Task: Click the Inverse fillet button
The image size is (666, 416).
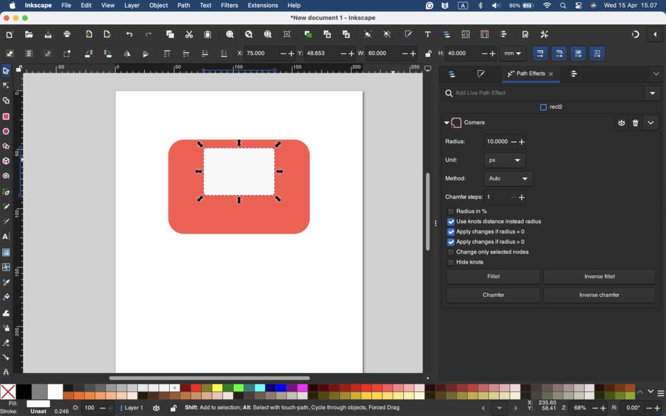Action: (x=599, y=277)
